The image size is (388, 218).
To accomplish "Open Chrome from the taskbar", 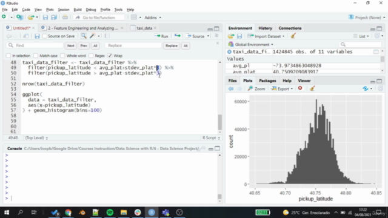I will click(x=68, y=213).
